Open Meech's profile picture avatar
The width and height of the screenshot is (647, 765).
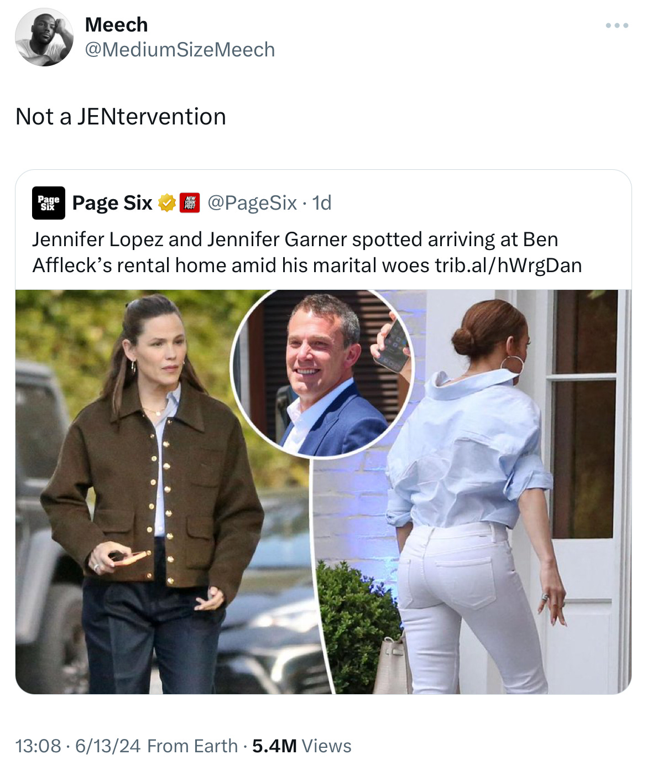click(44, 37)
